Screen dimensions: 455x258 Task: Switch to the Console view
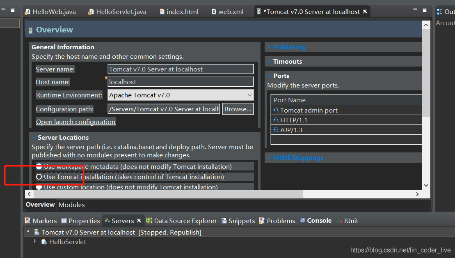click(x=316, y=221)
